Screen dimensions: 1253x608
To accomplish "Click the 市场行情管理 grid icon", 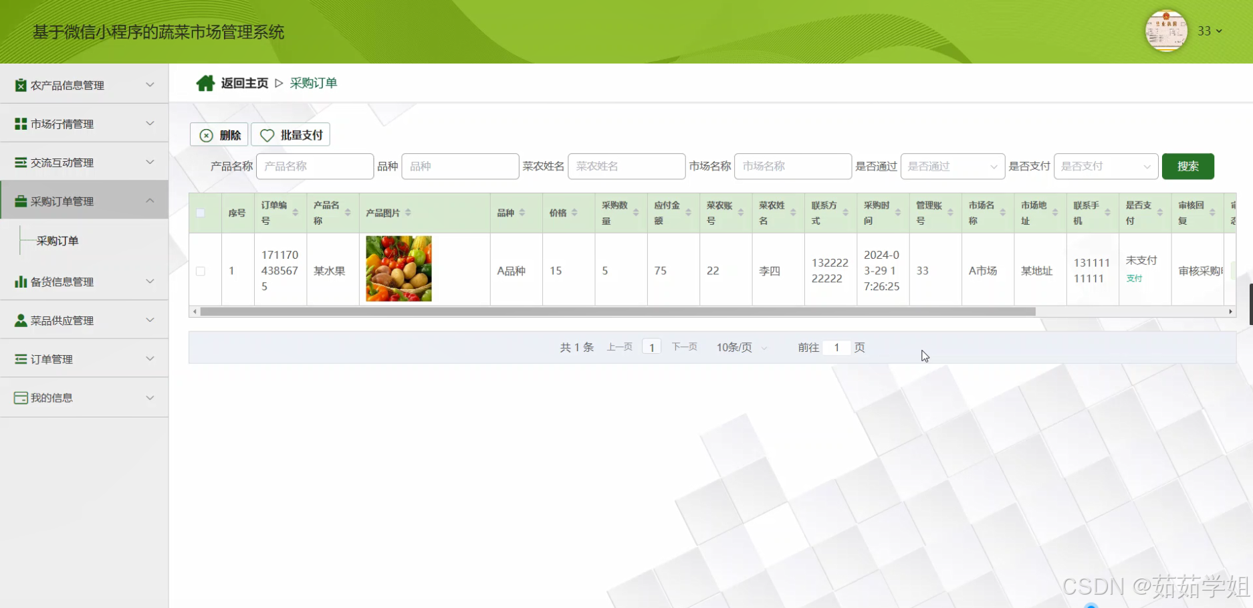I will pyautogui.click(x=21, y=124).
